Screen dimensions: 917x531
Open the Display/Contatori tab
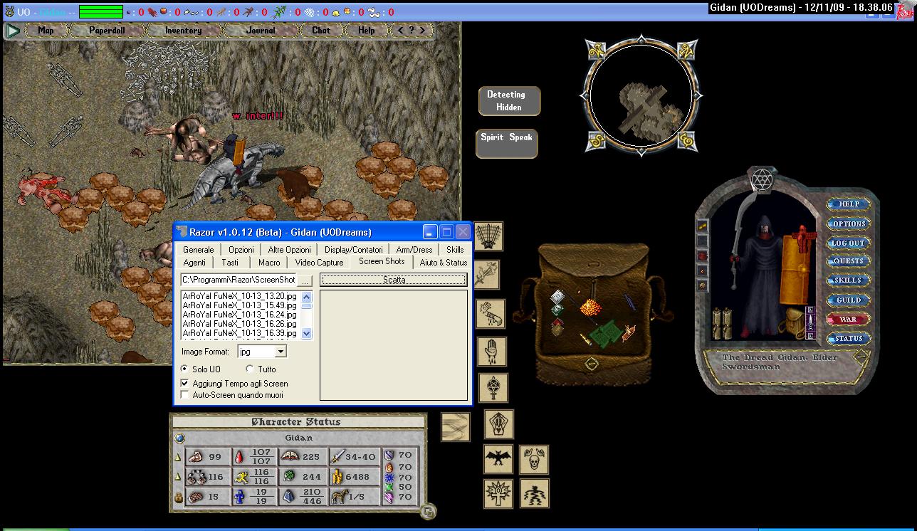point(354,250)
